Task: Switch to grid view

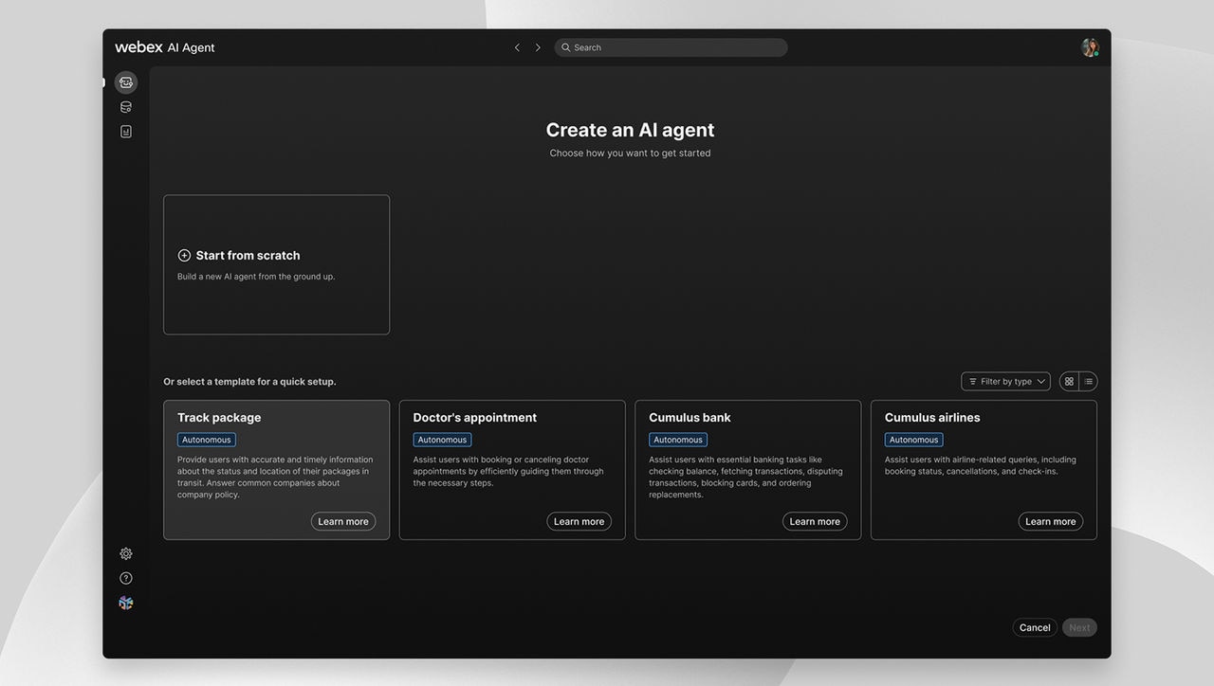Action: [x=1069, y=381]
